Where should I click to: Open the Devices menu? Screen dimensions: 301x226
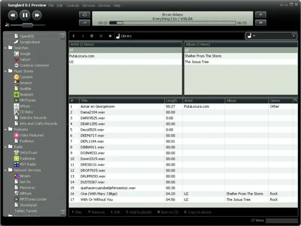(x=104, y=6)
